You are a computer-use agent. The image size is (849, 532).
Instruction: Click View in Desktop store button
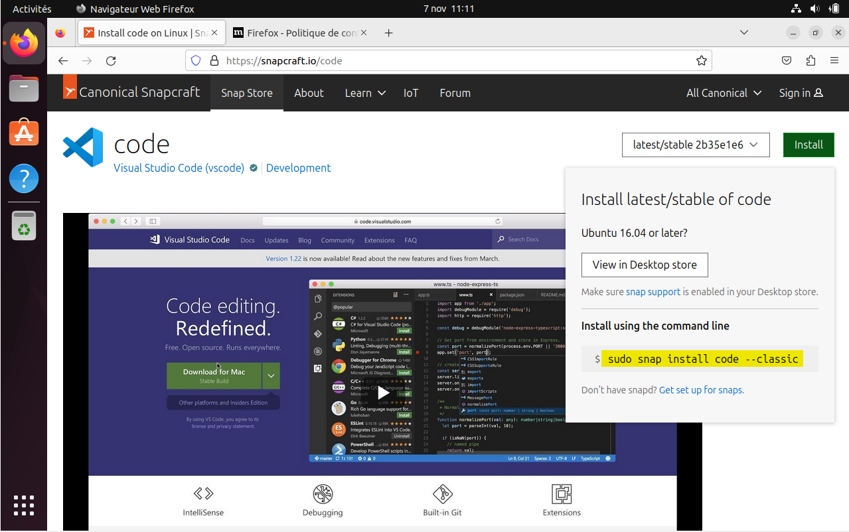pyautogui.click(x=644, y=265)
